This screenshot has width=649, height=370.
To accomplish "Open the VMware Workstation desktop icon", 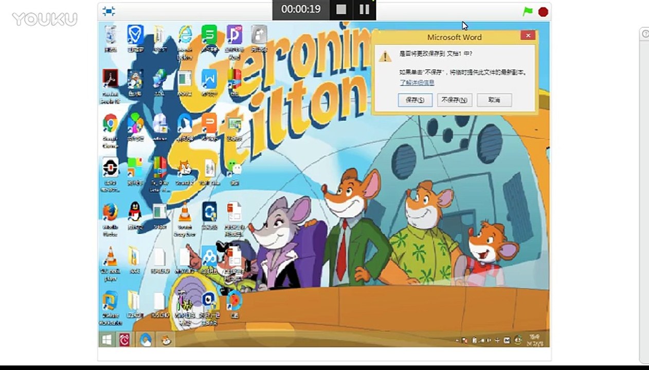I will (110, 301).
